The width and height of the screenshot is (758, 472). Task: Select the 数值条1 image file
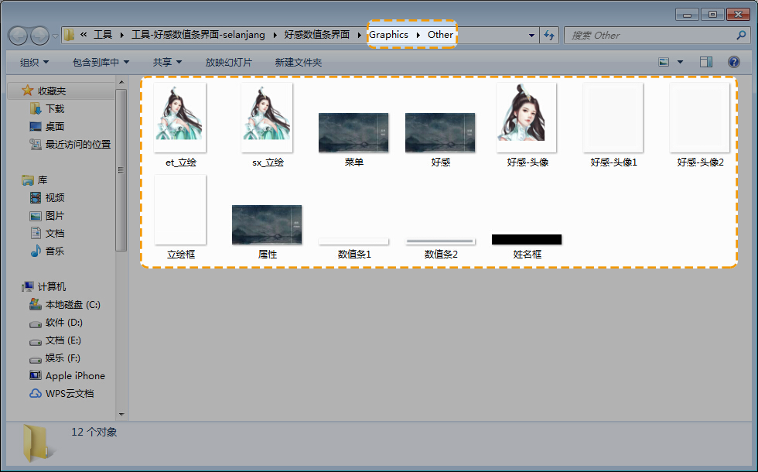point(353,248)
